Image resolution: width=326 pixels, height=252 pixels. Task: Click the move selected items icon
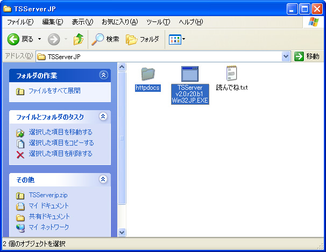pos(20,133)
